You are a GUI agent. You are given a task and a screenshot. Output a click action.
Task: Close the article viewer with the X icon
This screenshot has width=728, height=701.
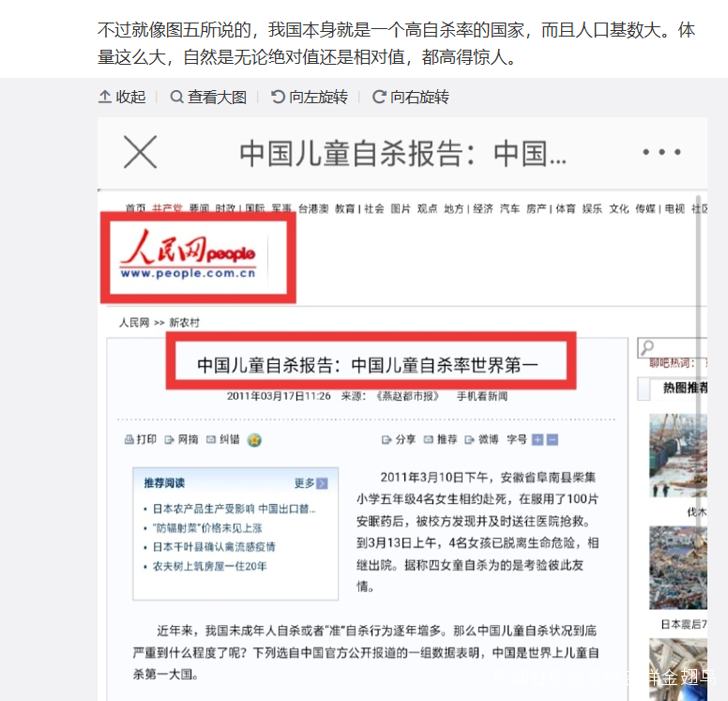(140, 152)
